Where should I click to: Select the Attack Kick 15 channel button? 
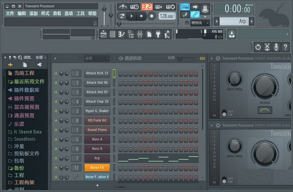click(x=97, y=73)
